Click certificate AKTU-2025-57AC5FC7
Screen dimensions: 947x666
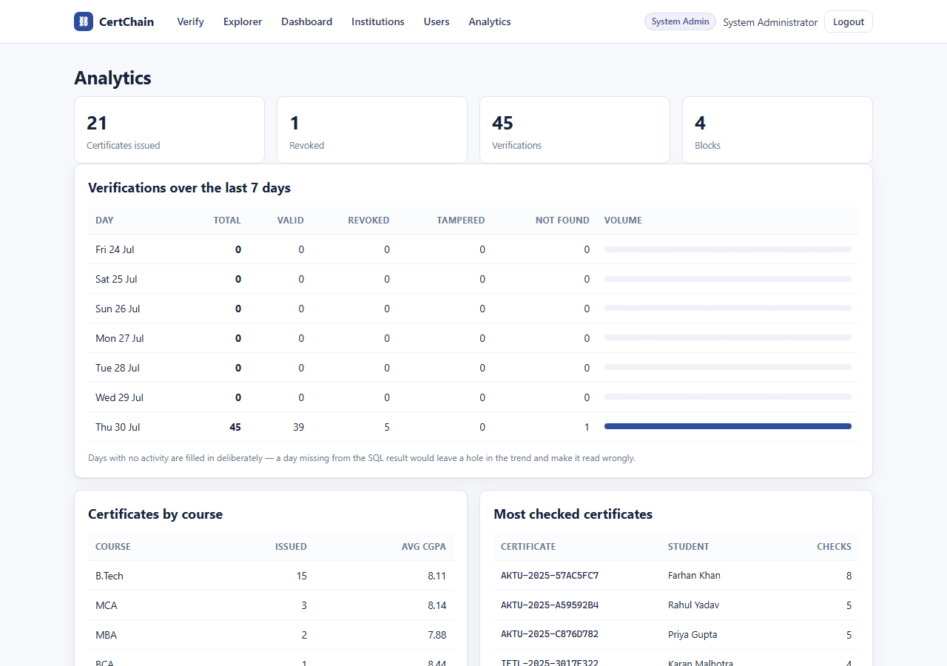click(550, 576)
